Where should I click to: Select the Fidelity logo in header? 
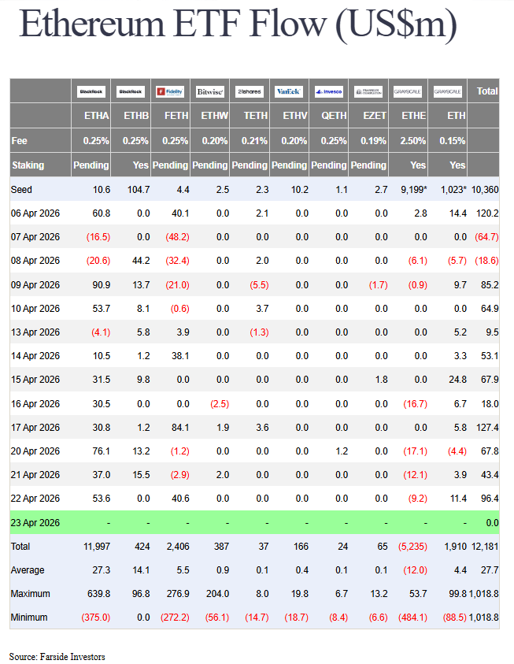coord(170,91)
